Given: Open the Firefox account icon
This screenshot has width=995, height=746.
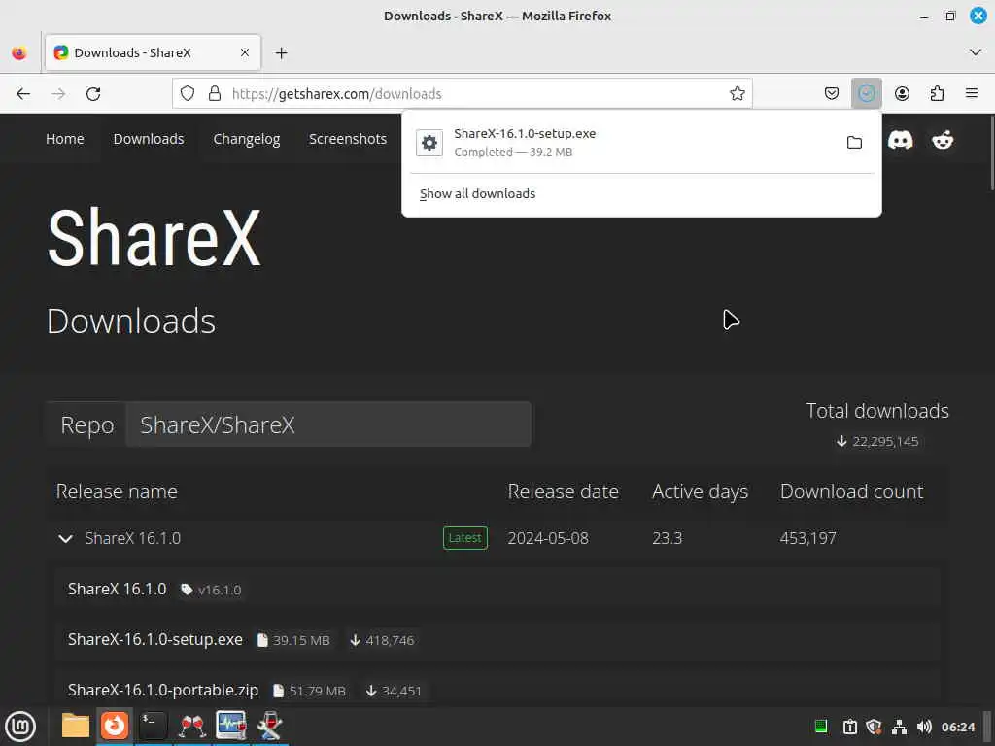Looking at the screenshot, I should point(902,94).
